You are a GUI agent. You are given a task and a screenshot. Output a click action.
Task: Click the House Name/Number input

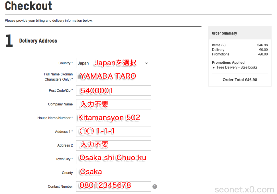(113, 118)
